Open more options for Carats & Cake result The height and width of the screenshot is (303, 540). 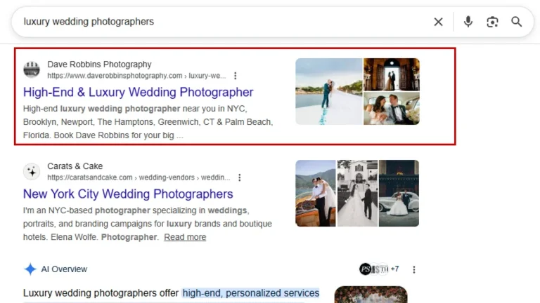239,177
